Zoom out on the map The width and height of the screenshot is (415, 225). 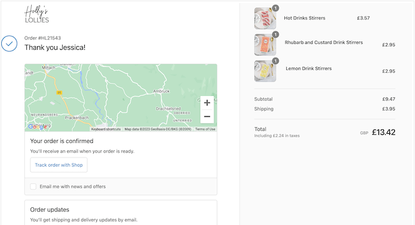pyautogui.click(x=207, y=116)
